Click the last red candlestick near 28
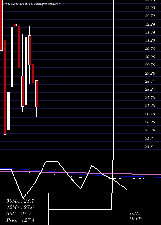 (37, 94)
